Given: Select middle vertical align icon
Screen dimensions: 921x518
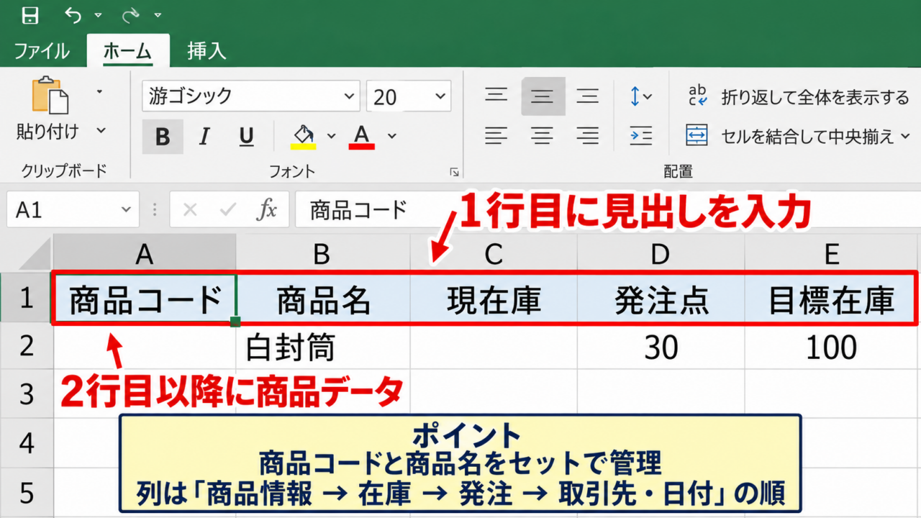Looking at the screenshot, I should pos(543,96).
